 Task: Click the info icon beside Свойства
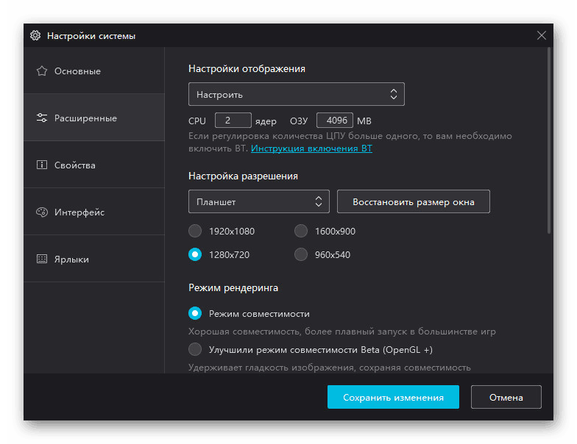click(42, 165)
